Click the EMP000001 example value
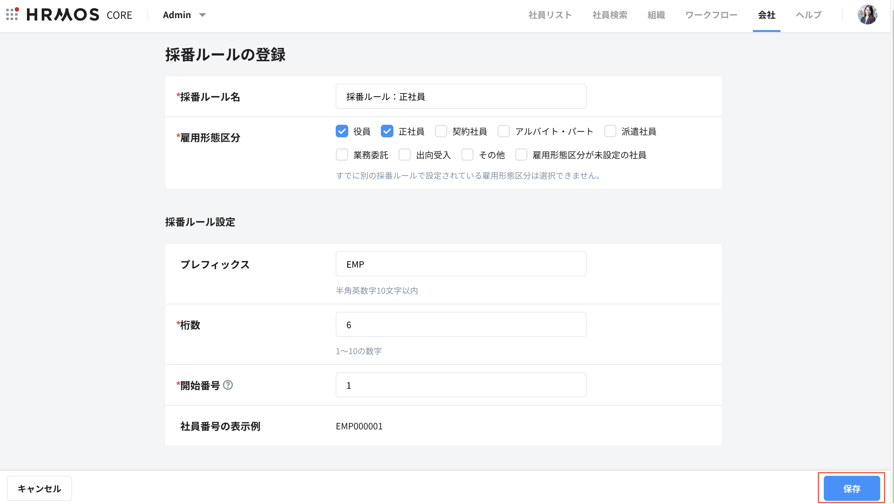The height and width of the screenshot is (504, 894). click(x=359, y=426)
